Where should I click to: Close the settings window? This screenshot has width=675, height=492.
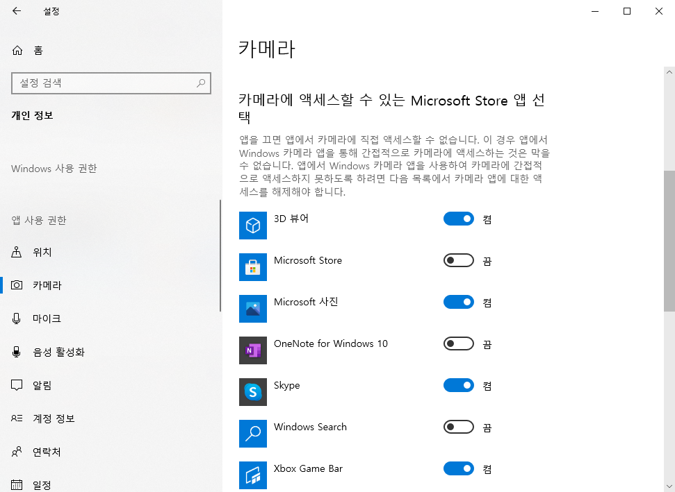coord(659,11)
